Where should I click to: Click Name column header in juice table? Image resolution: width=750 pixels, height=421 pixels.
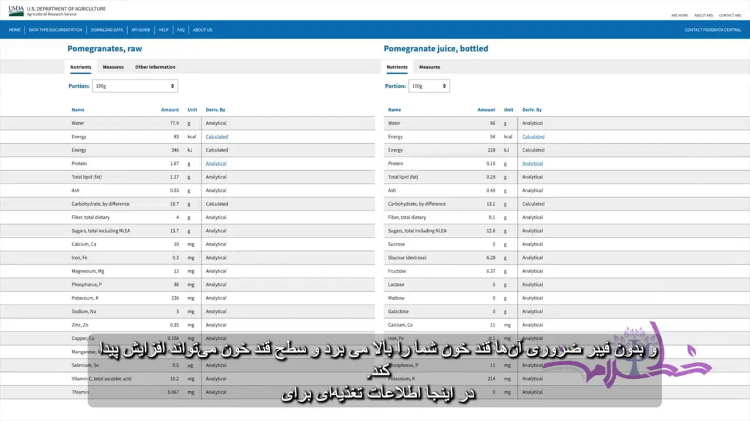click(394, 110)
